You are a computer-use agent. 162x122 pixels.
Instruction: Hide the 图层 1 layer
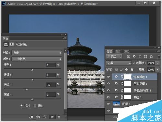tap(108, 104)
